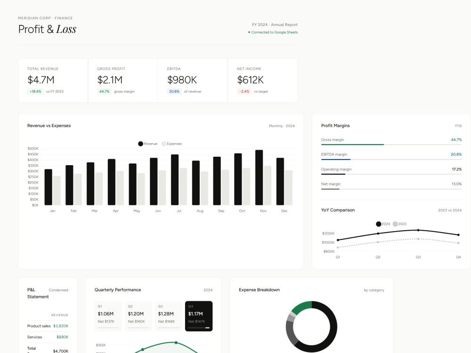The width and height of the screenshot is (471, 353).
Task: Select the Q2 $1.20M card
Action: point(138,316)
